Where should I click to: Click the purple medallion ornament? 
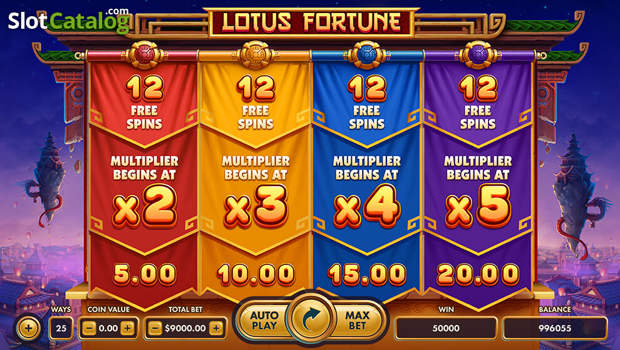(478, 55)
